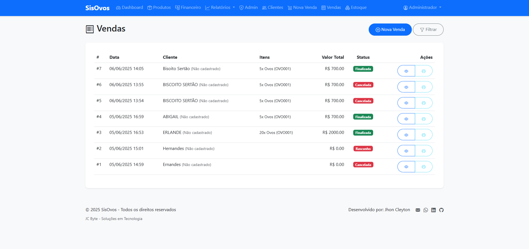This screenshot has width=529, height=249.
Task: Print sale #7 using printer icon
Action: point(423,71)
